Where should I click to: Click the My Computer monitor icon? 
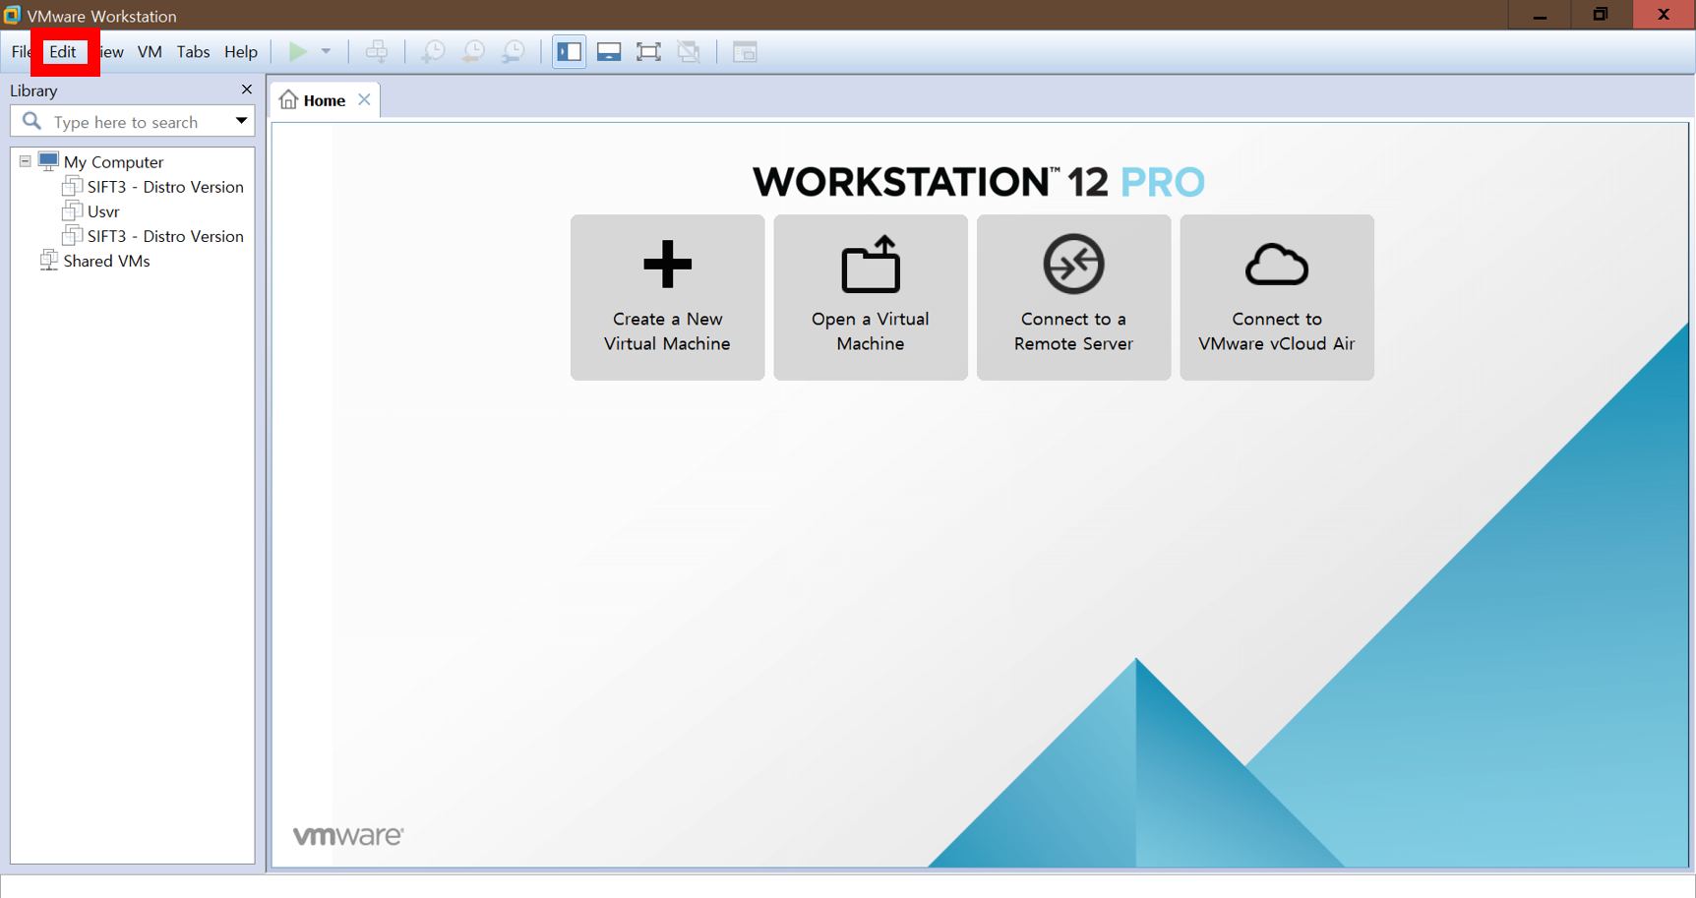pyautogui.click(x=48, y=161)
